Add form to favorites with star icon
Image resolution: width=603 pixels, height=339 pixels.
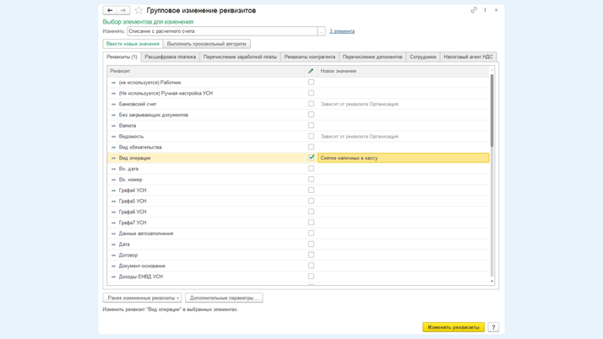139,10
